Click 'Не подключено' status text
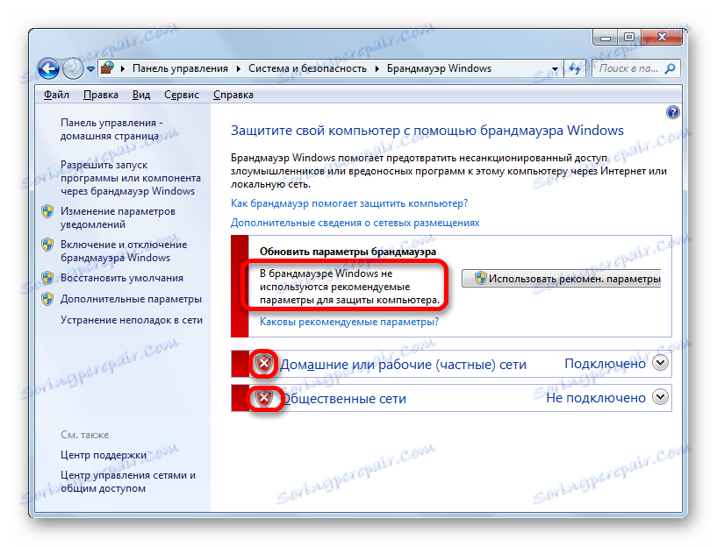717x547 pixels. (596, 398)
